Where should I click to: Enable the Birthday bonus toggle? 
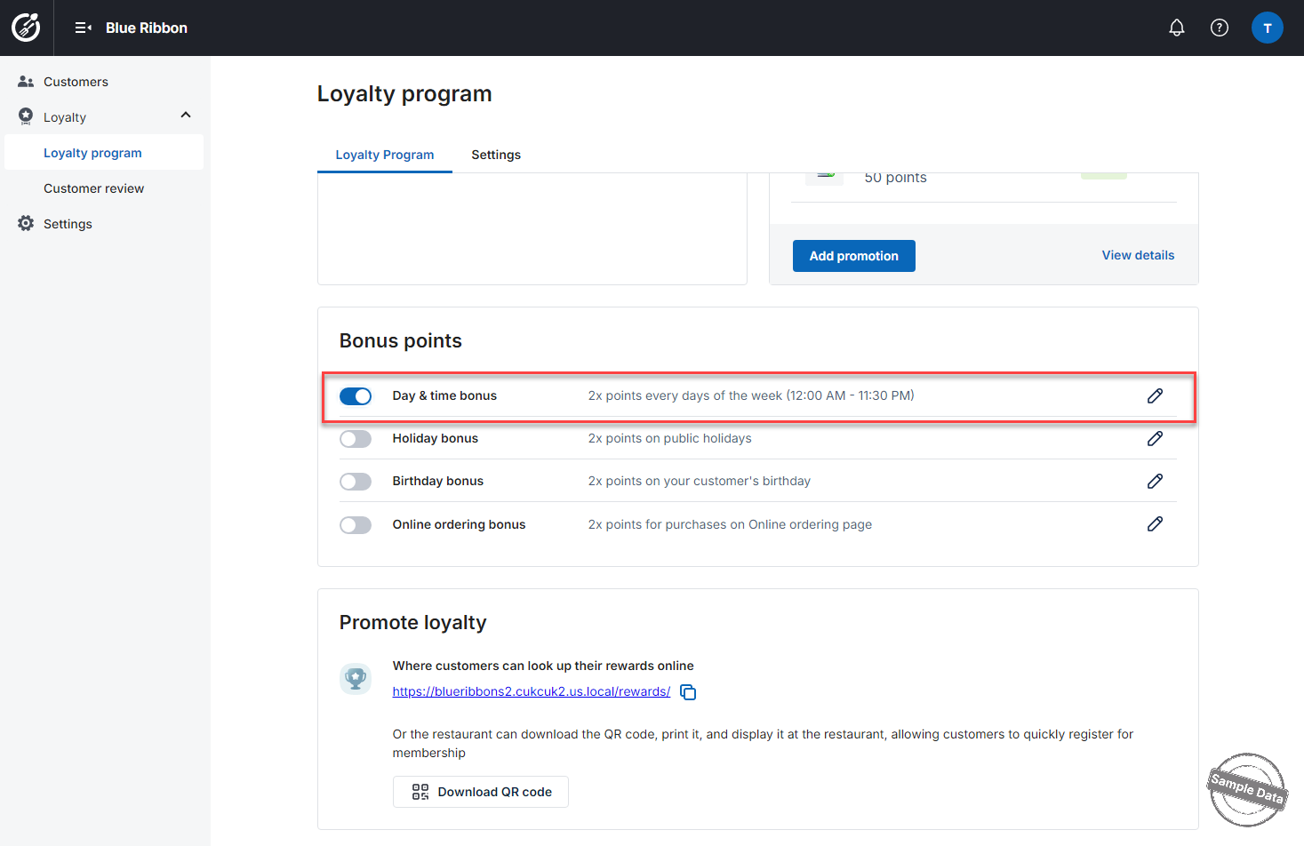(356, 482)
